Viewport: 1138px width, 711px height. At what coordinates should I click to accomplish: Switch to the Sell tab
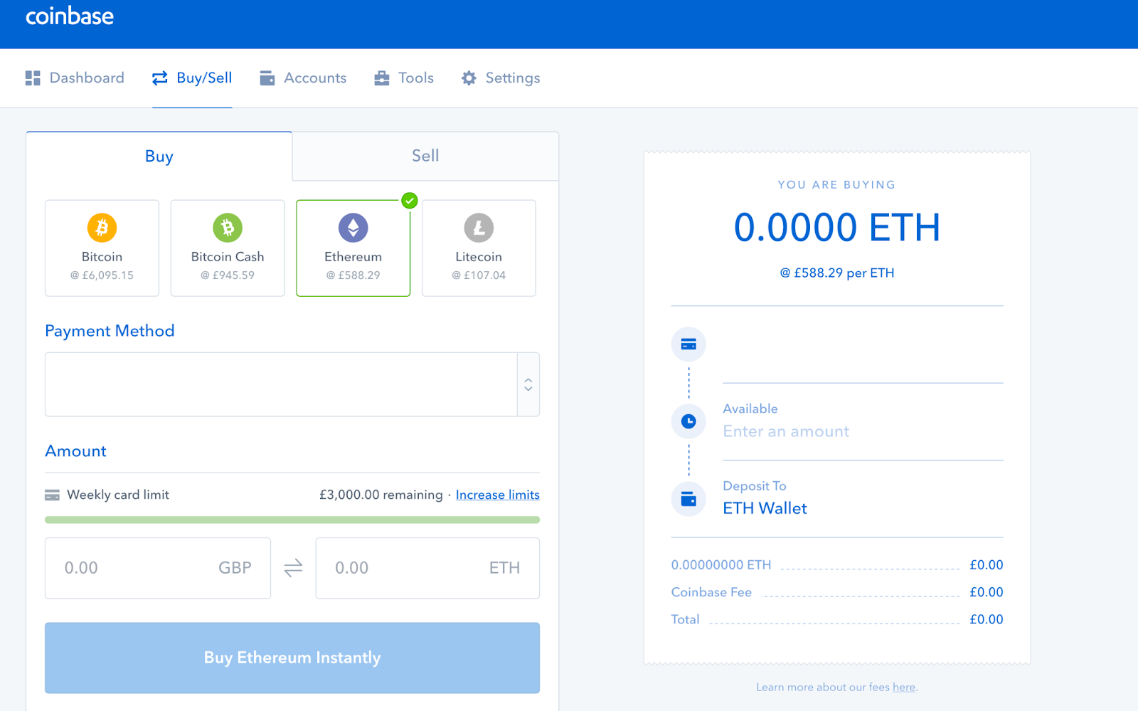click(x=425, y=156)
